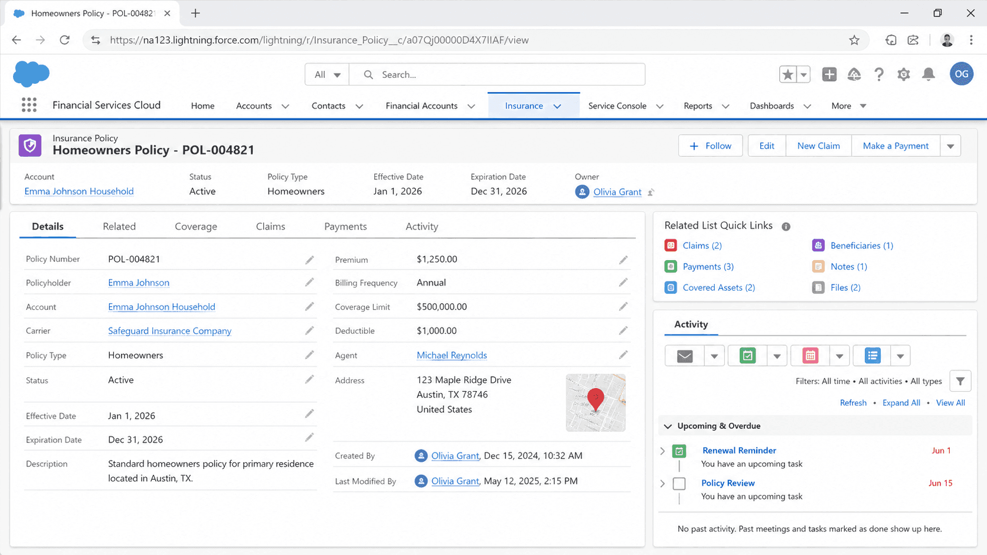Viewport: 987px width, 555px height.
Task: Click the global Search field
Action: click(x=497, y=74)
